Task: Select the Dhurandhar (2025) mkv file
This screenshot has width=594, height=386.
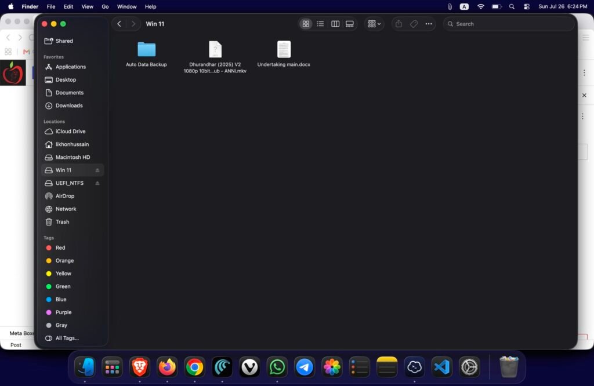Action: [x=215, y=57]
